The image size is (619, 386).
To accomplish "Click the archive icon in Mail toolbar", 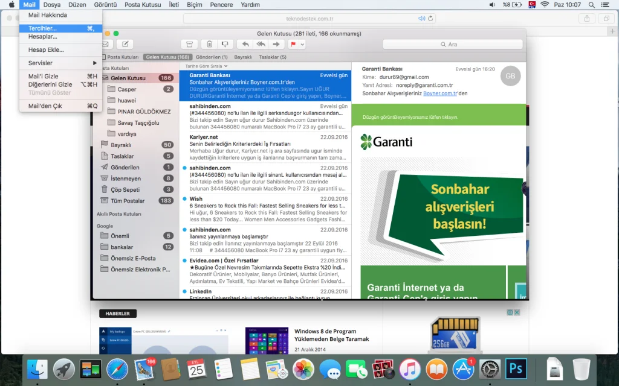I will pos(189,44).
